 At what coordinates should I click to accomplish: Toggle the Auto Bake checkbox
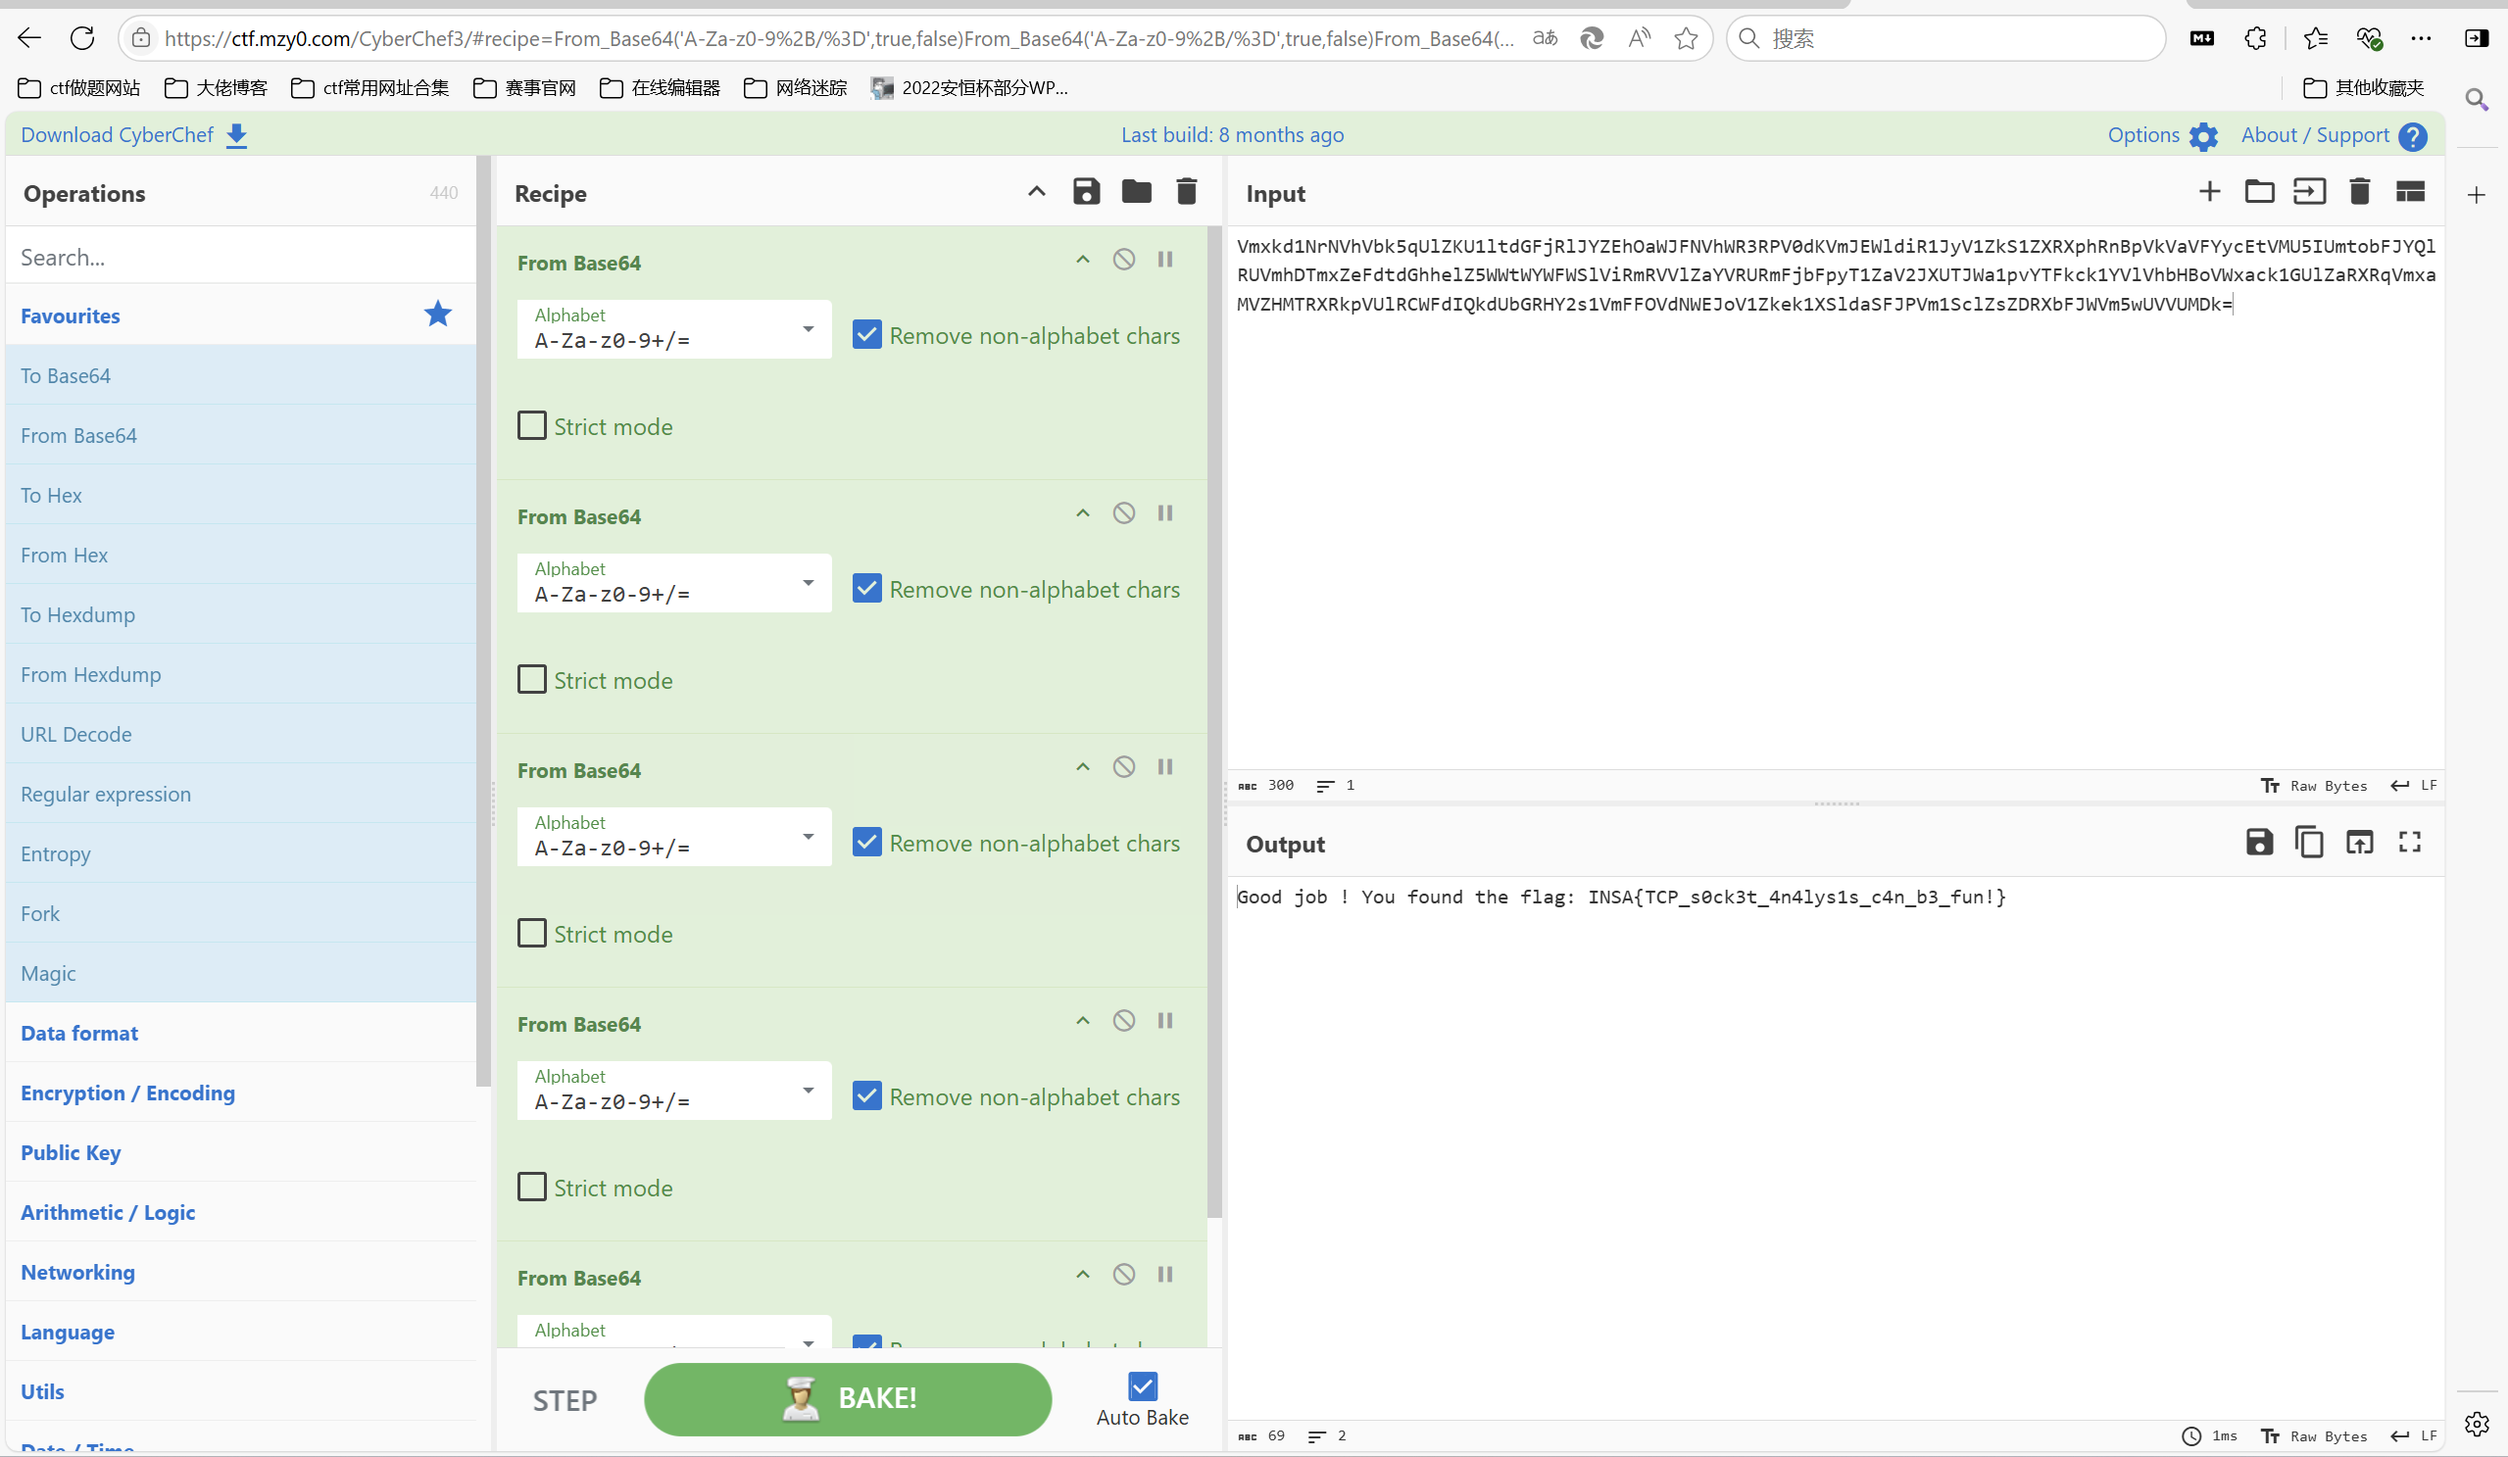tap(1143, 1385)
